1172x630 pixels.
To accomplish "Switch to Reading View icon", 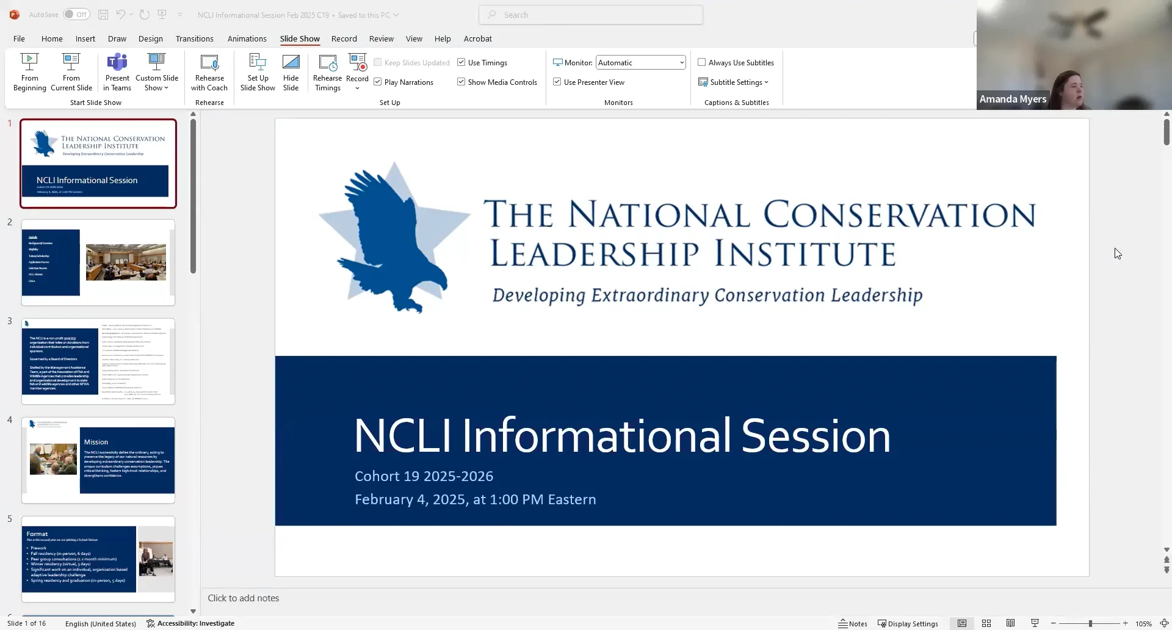I will tap(1011, 623).
